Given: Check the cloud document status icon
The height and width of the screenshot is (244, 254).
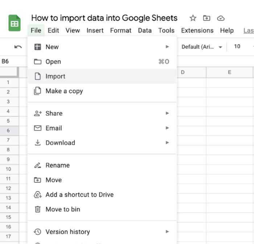Looking at the screenshot, I should pyautogui.click(x=221, y=18).
